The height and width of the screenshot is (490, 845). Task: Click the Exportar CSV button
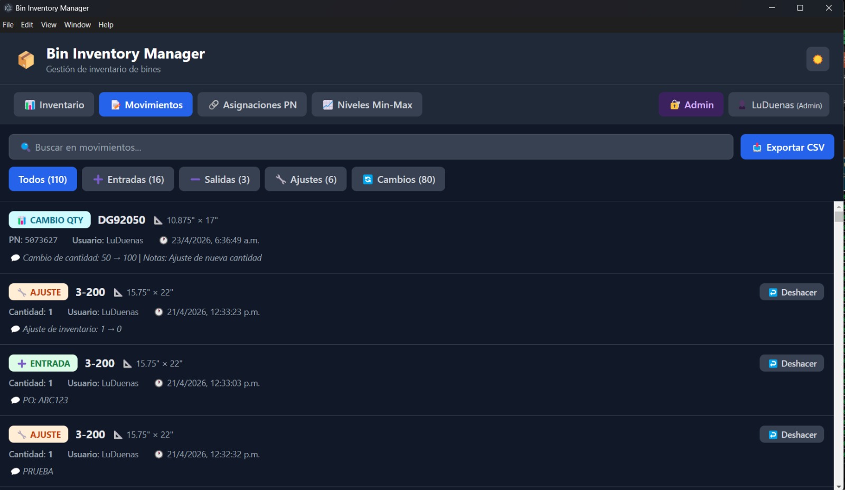coord(787,147)
